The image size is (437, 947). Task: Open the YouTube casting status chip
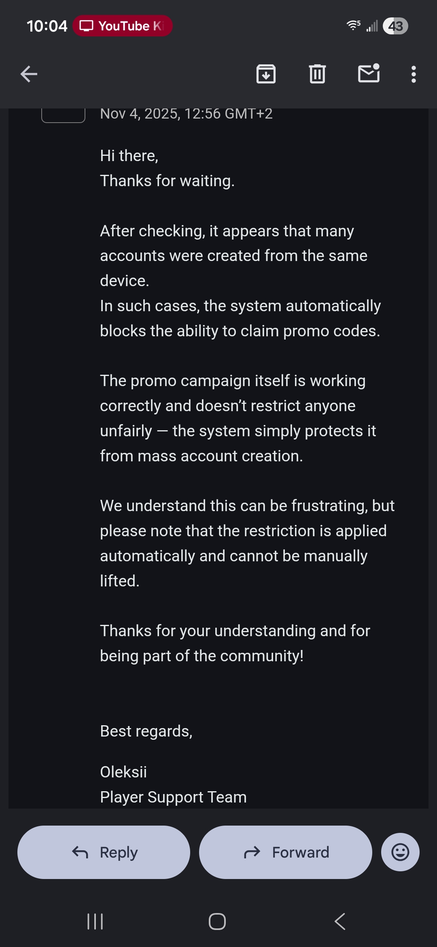pos(123,26)
